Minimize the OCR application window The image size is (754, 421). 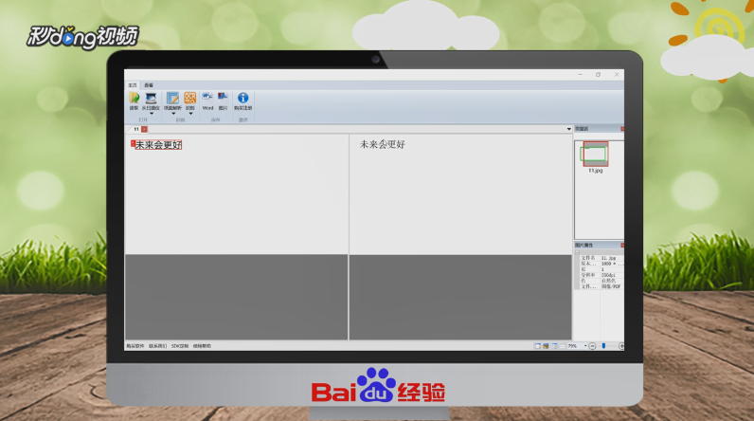(x=581, y=75)
